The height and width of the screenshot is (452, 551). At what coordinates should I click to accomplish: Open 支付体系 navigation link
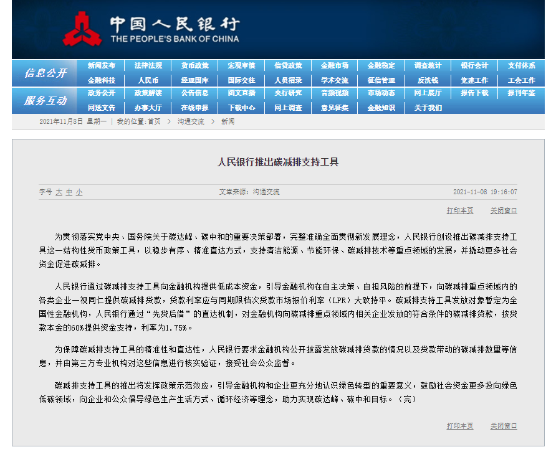pos(522,65)
